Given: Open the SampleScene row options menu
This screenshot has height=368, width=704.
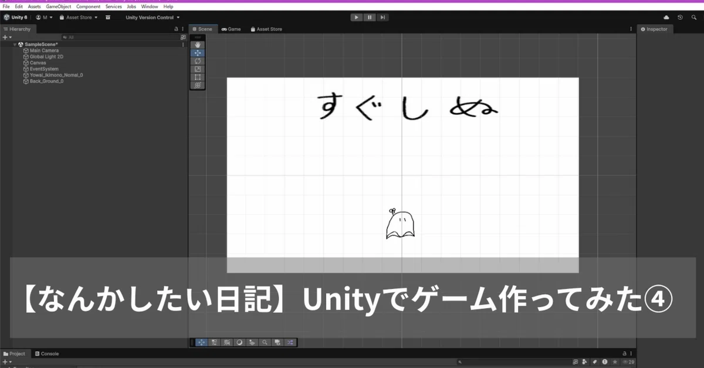Looking at the screenshot, I should [x=184, y=45].
